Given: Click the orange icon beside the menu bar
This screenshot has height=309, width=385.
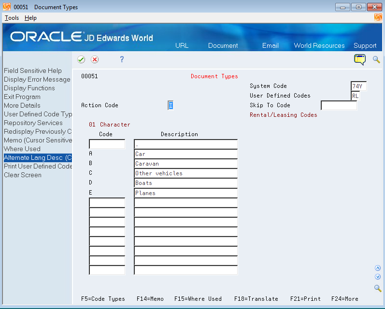Looking at the screenshot, I should tap(378, 18).
